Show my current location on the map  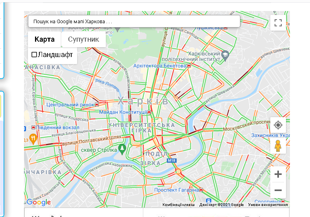pos(278,125)
